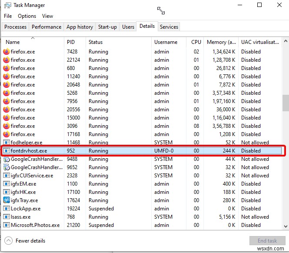Click the igfxEM.exe process icon
The height and width of the screenshot is (253, 289).
click(7, 184)
